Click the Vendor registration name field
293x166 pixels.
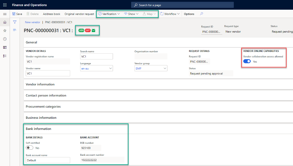(x=48, y=61)
